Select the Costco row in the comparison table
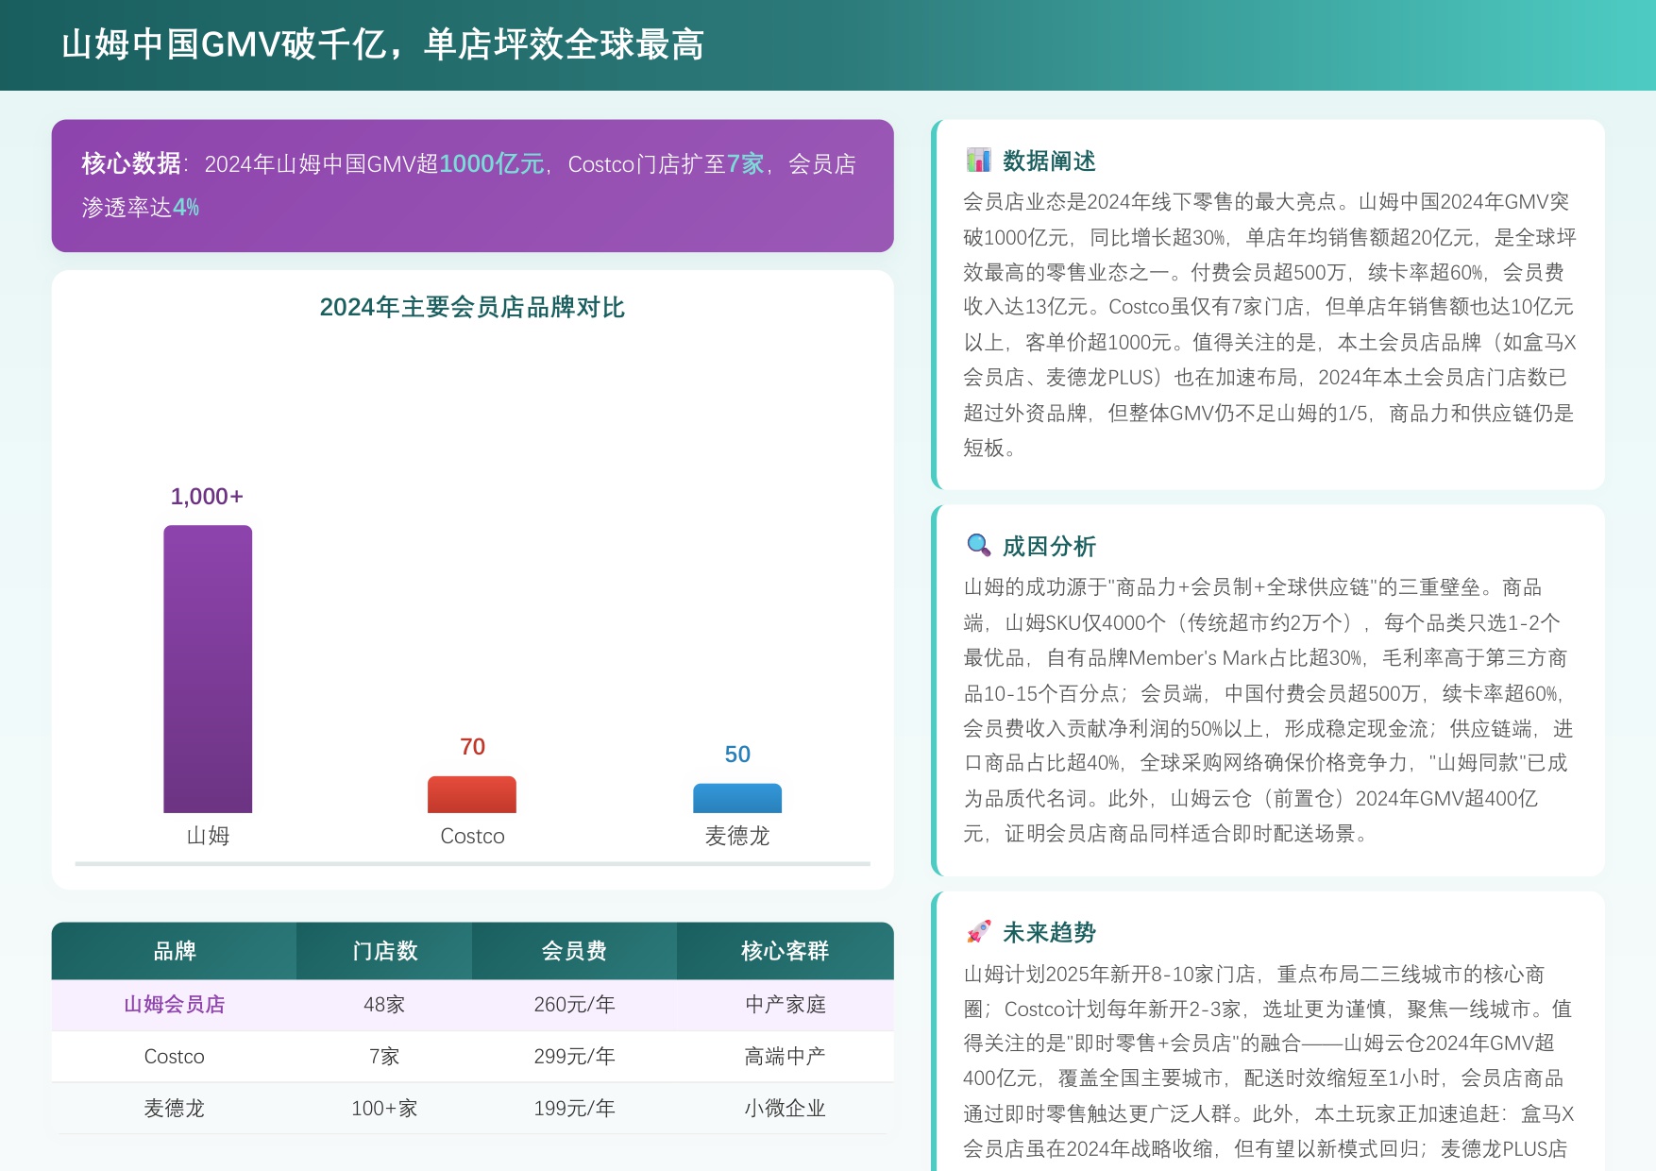This screenshot has height=1171, width=1656. (x=472, y=1056)
